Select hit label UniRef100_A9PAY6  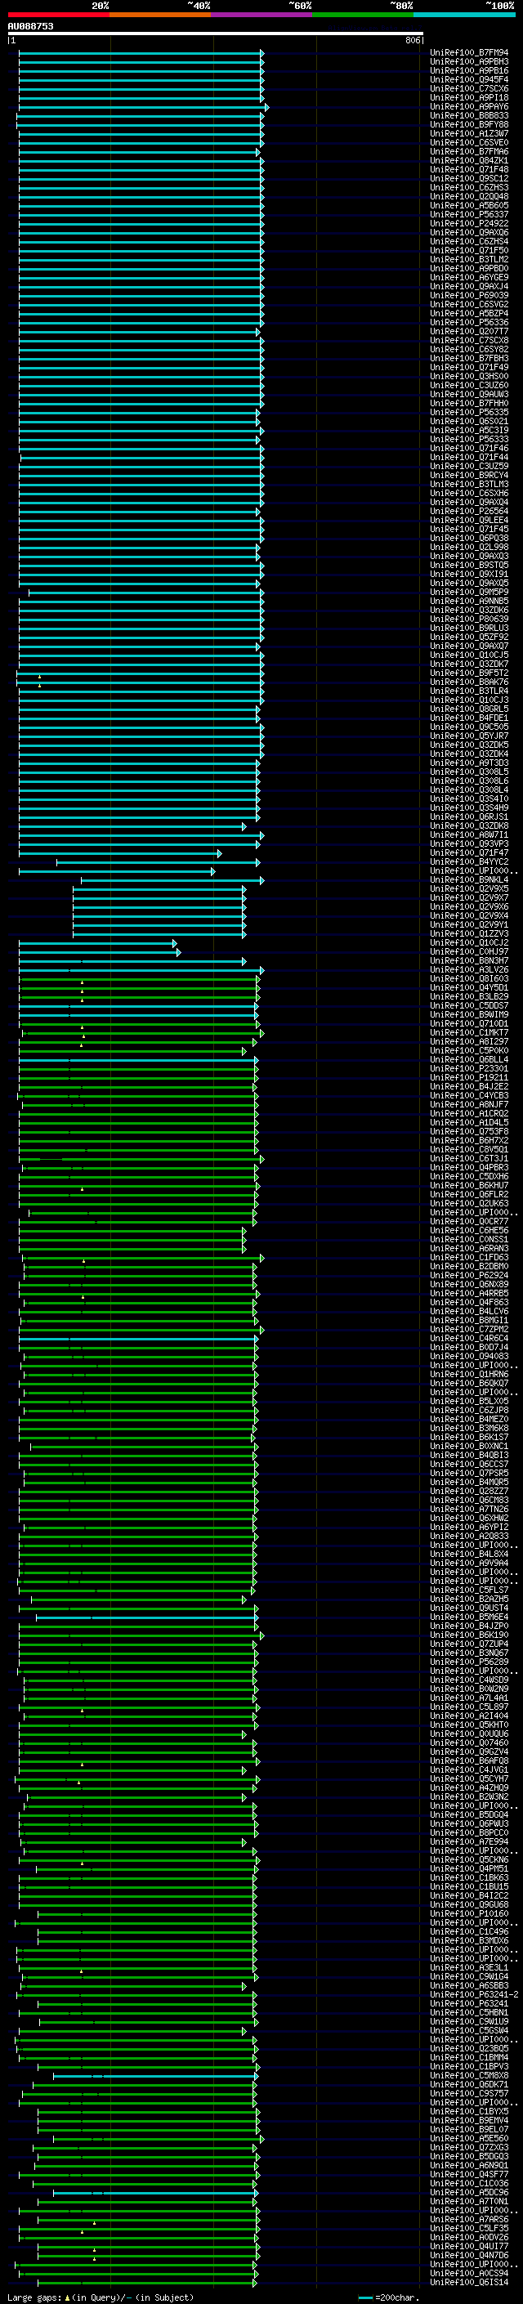[469, 106]
